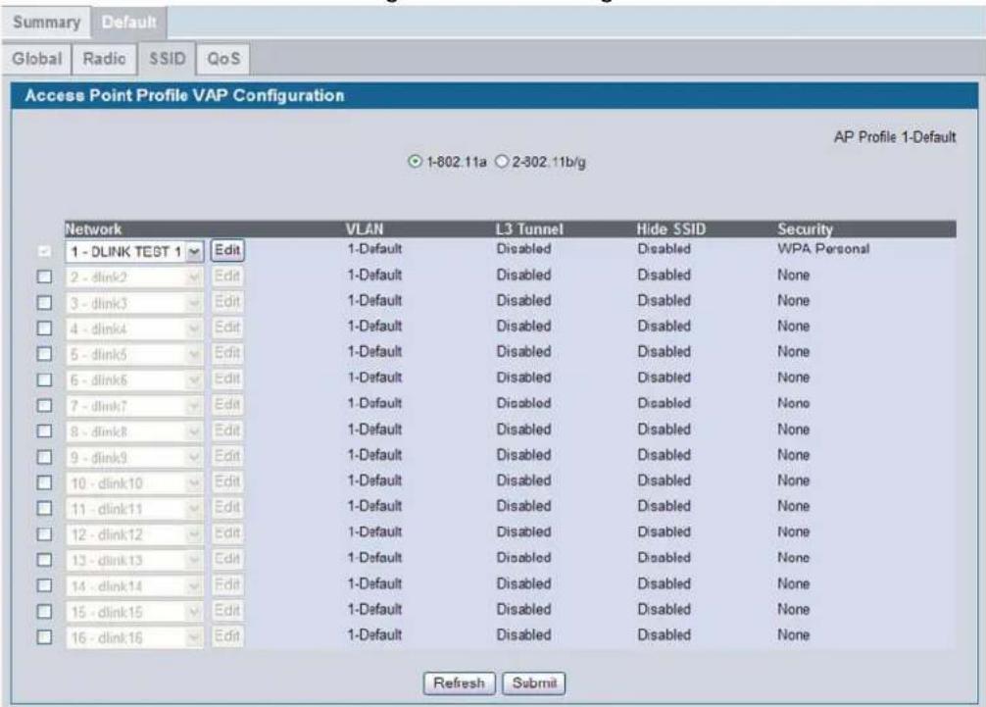Tick the checkbox for 16 - dlink16
Screen dimensions: 986x707
[x=44, y=637]
